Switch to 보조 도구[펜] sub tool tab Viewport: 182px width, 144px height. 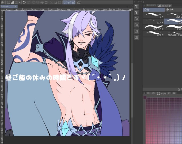tap(164, 6)
